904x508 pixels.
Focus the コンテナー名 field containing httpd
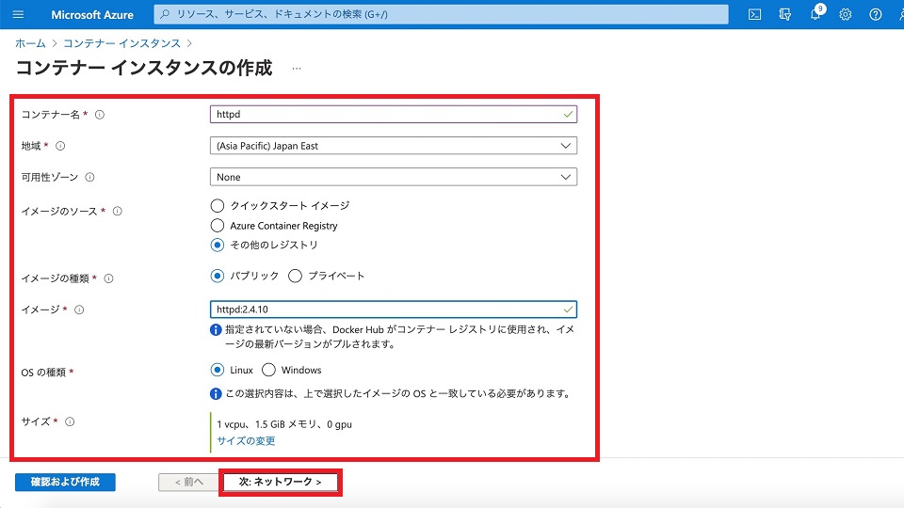394,114
